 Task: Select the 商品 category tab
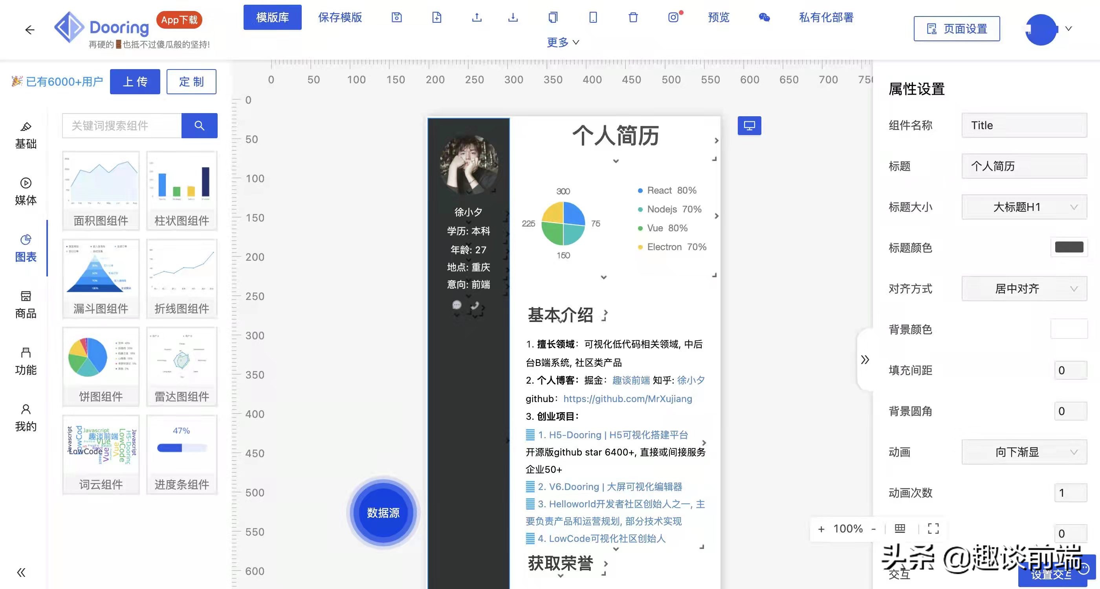click(x=26, y=305)
